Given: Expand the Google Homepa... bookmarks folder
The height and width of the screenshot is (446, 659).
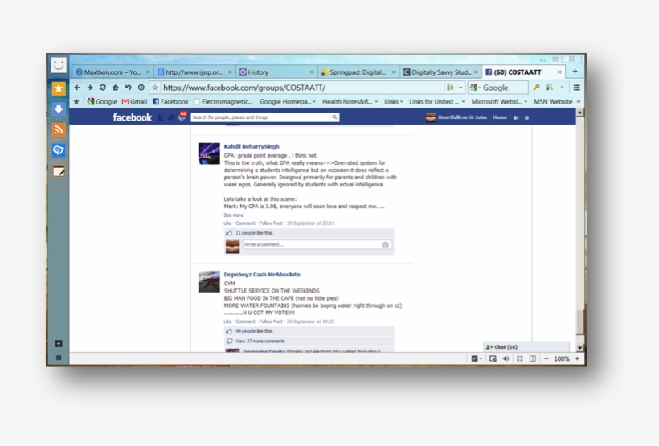Looking at the screenshot, I should tap(288, 102).
